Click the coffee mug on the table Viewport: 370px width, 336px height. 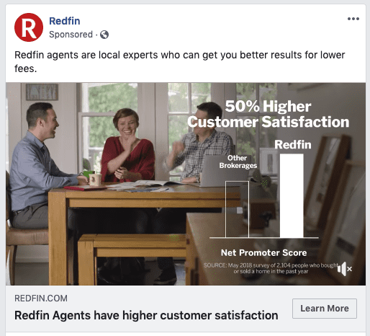point(95,180)
